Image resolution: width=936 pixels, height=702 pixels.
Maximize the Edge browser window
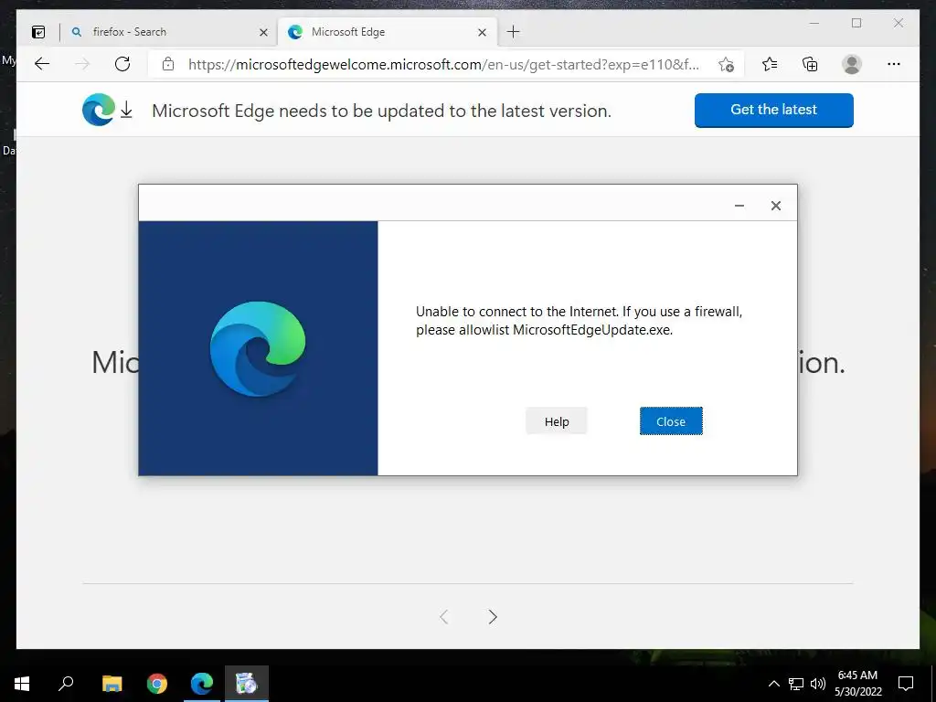(x=856, y=23)
